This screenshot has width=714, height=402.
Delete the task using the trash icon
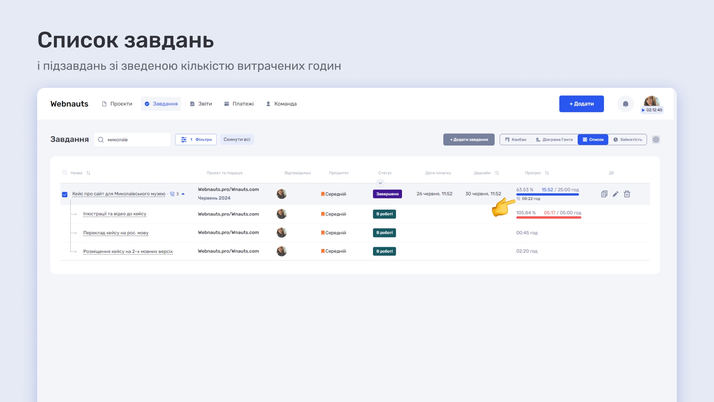tap(627, 194)
